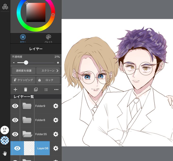Select the hand pan tool
The width and height of the screenshot is (173, 161).
point(5,154)
